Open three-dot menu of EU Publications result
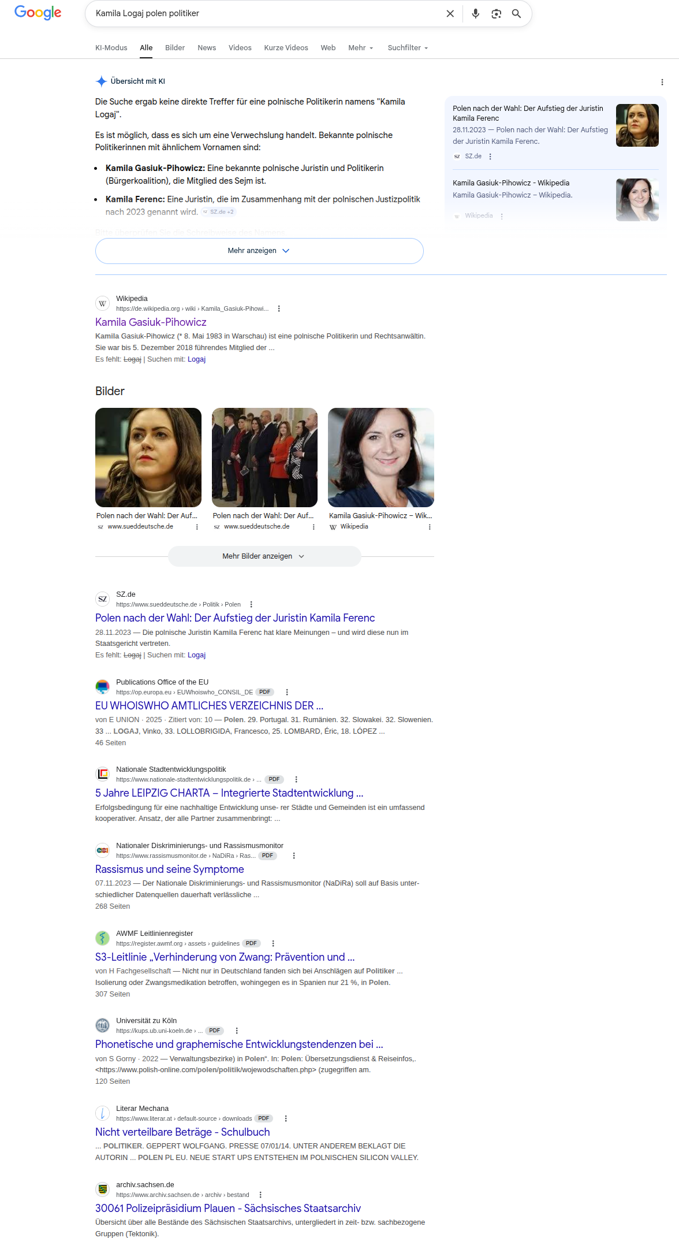The image size is (679, 1238). [287, 692]
